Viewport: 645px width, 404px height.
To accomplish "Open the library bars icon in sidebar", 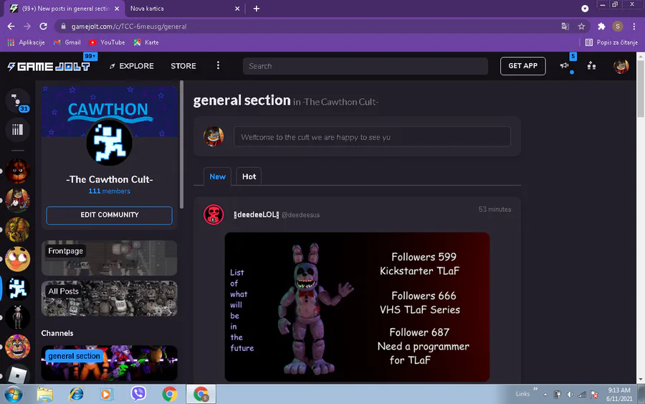I will tap(17, 130).
